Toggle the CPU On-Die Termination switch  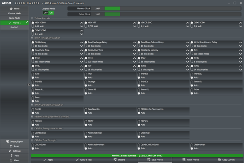139,111
